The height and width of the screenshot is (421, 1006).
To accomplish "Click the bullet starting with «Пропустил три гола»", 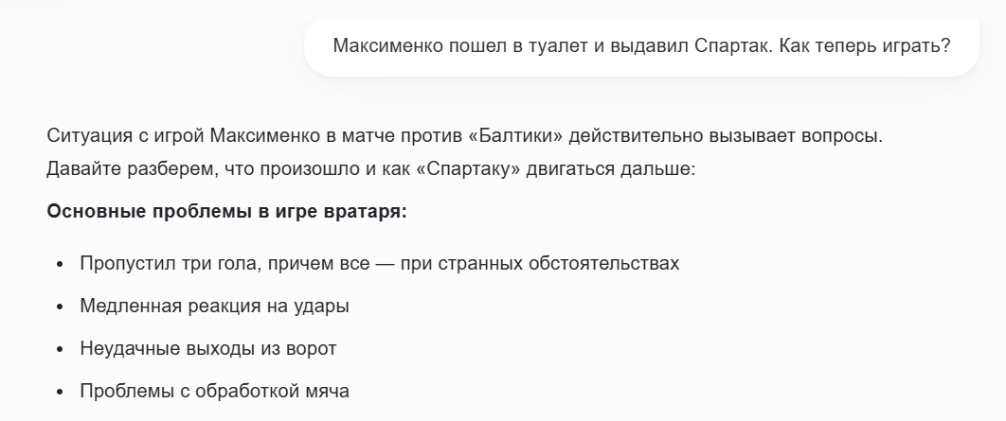I will 379,263.
